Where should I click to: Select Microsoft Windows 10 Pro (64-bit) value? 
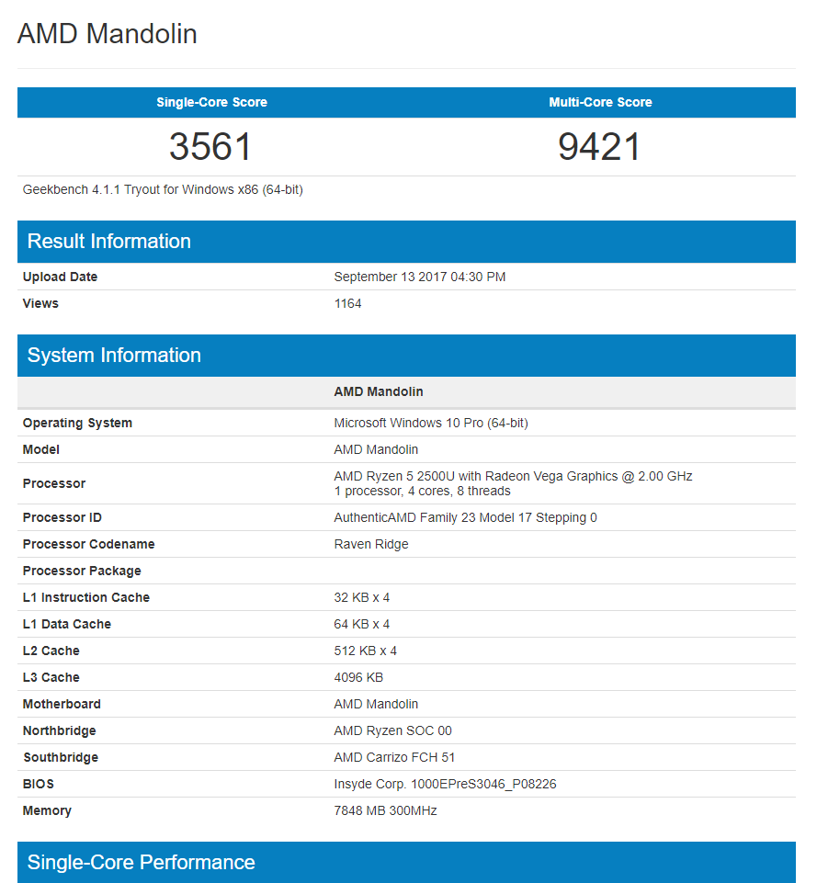[431, 423]
